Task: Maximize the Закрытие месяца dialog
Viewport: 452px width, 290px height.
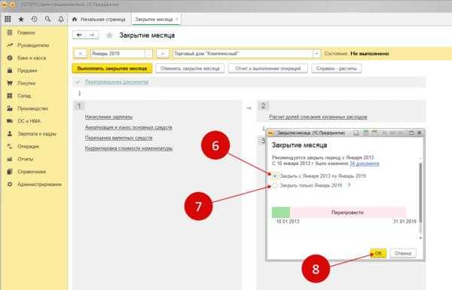Action: pos(411,133)
